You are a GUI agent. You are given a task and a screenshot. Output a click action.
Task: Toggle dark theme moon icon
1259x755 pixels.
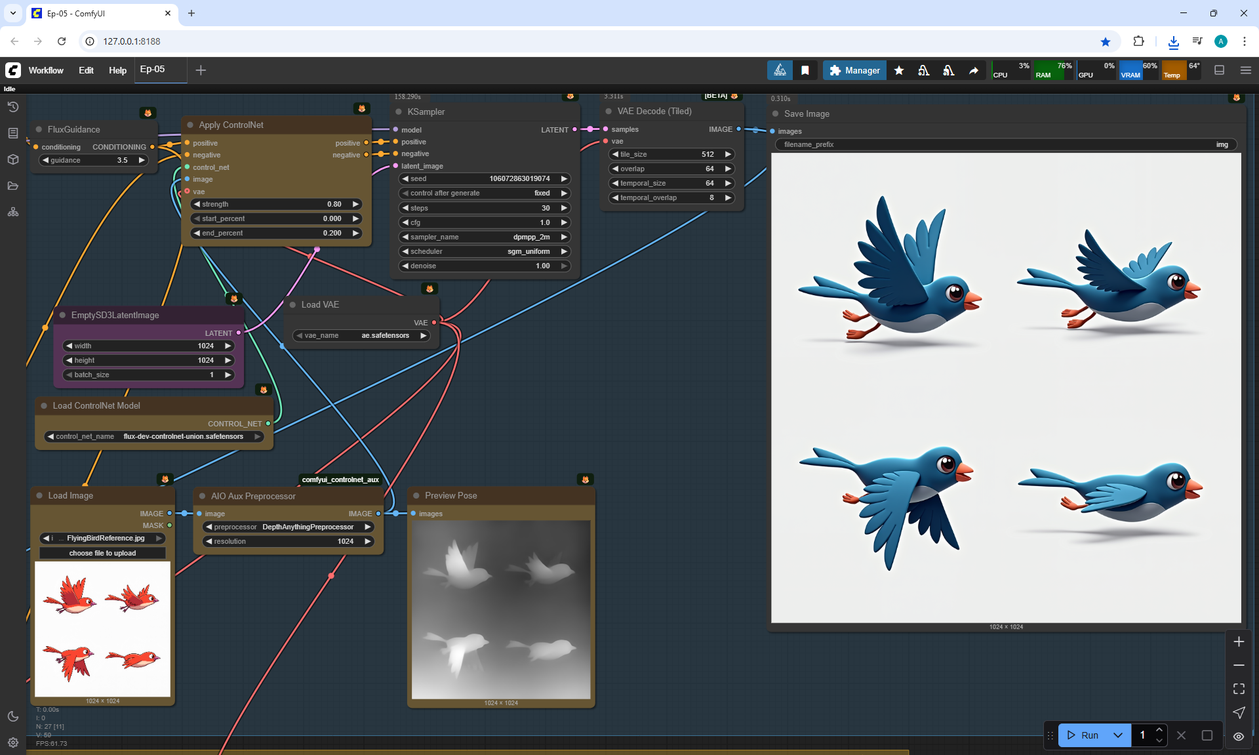click(13, 716)
